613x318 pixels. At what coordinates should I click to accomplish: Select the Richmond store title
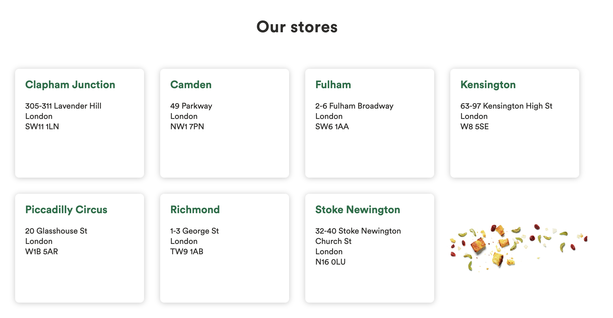tap(195, 210)
